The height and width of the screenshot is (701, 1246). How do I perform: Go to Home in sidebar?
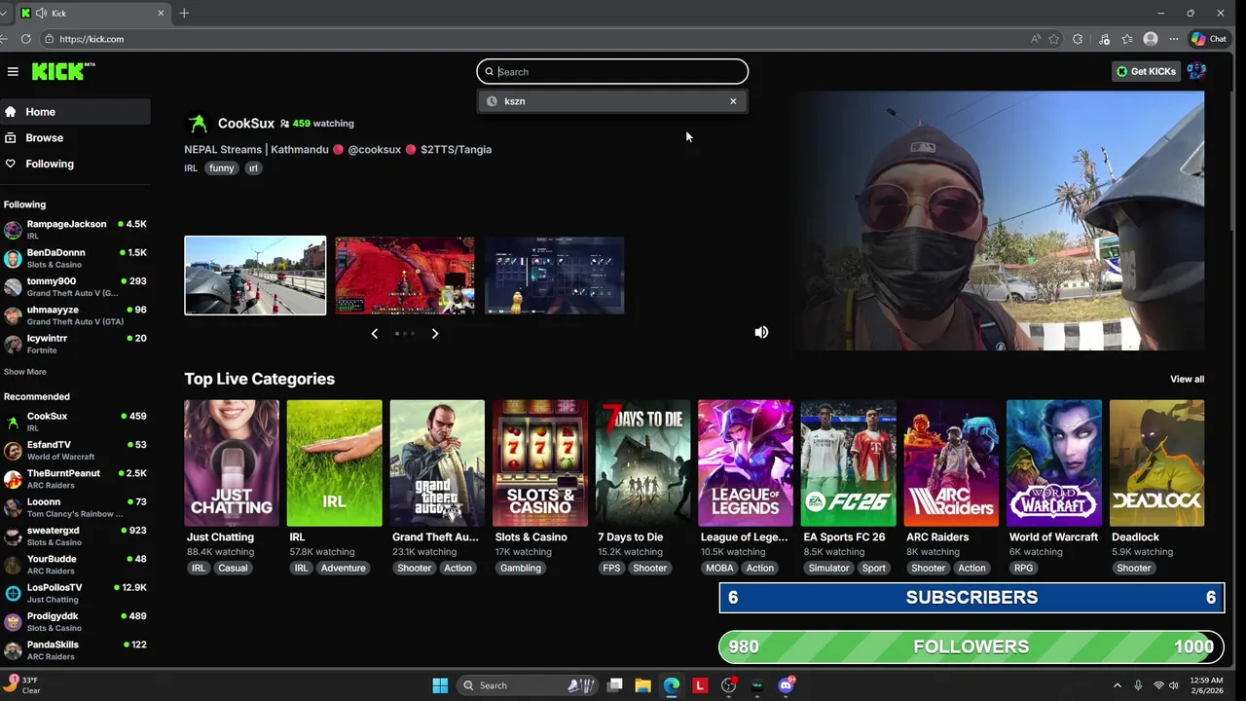(75, 112)
